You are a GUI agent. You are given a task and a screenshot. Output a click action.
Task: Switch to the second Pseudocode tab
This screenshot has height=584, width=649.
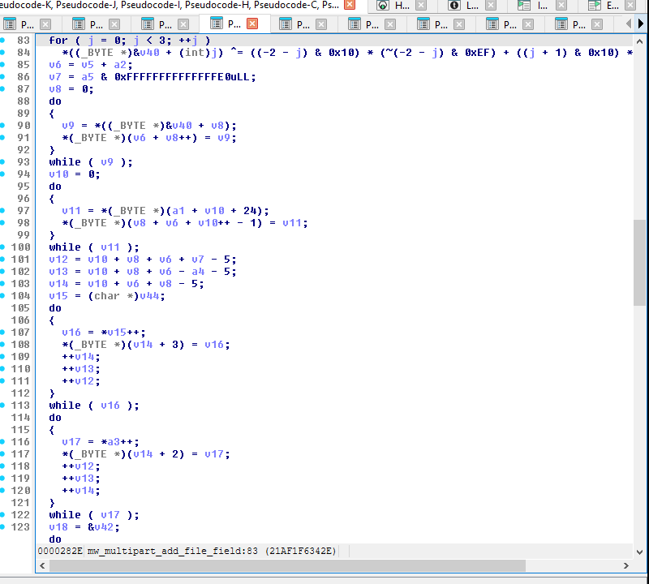75,24
